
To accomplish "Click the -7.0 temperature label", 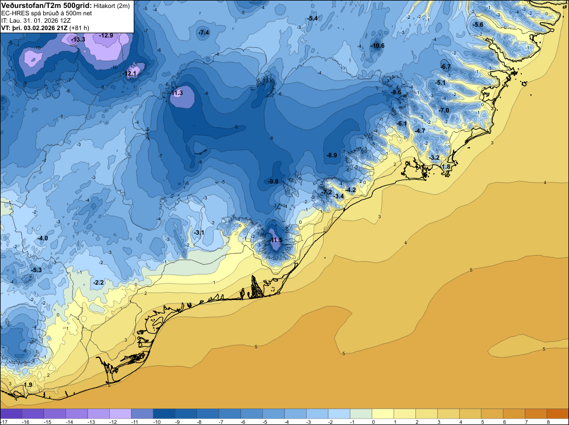I will pos(444,110).
